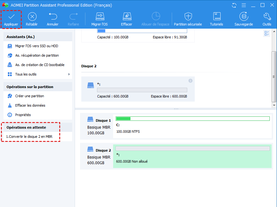Click Créer une partition
The height and width of the screenshot is (207, 277).
[30, 96]
